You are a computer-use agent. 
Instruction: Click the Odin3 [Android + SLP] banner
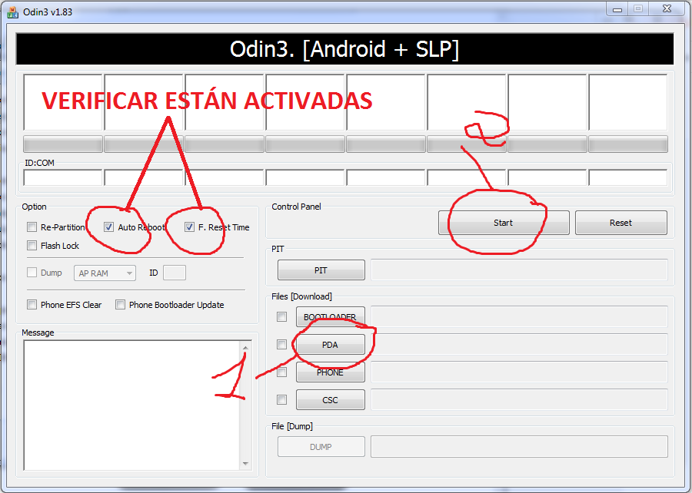point(344,49)
